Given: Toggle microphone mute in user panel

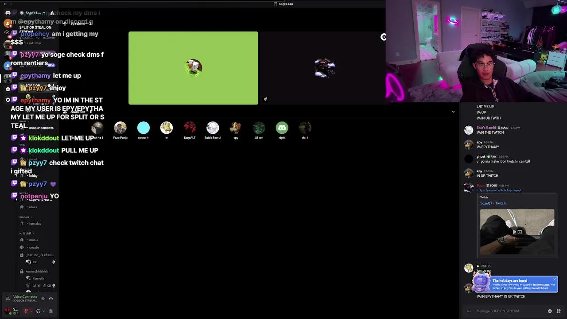Looking at the screenshot, I should pyautogui.click(x=26, y=311).
